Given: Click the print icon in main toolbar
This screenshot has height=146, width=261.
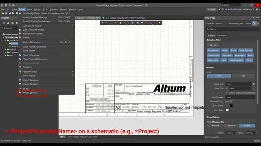Looking at the screenshot, I should (10, 13).
